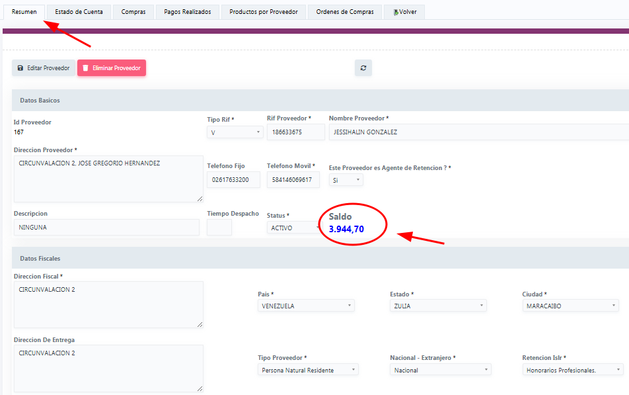Open the Estado dropdown showing ZULIA
The height and width of the screenshot is (395, 629).
tap(438, 306)
